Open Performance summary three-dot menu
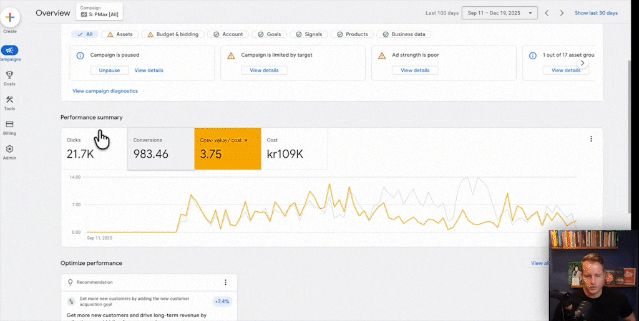639x321 pixels. [591, 139]
